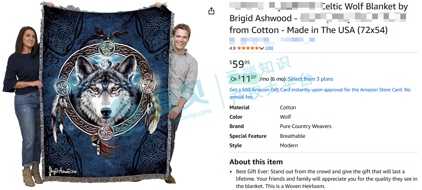
Task: Click the 'About this item' heading
Action: pyautogui.click(x=256, y=162)
